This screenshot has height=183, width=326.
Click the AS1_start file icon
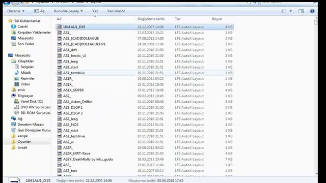[x=60, y=67]
